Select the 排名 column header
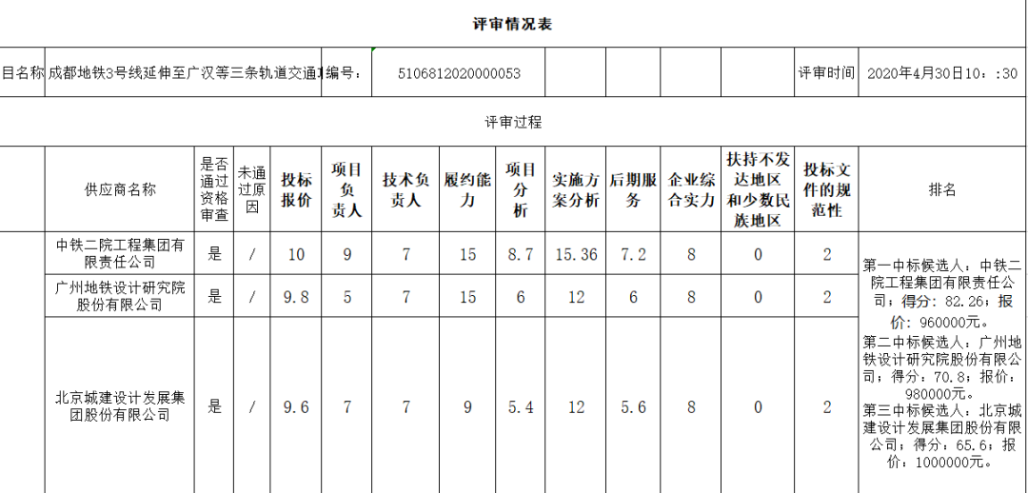Viewport: 1028px width, 493px height. (941, 189)
